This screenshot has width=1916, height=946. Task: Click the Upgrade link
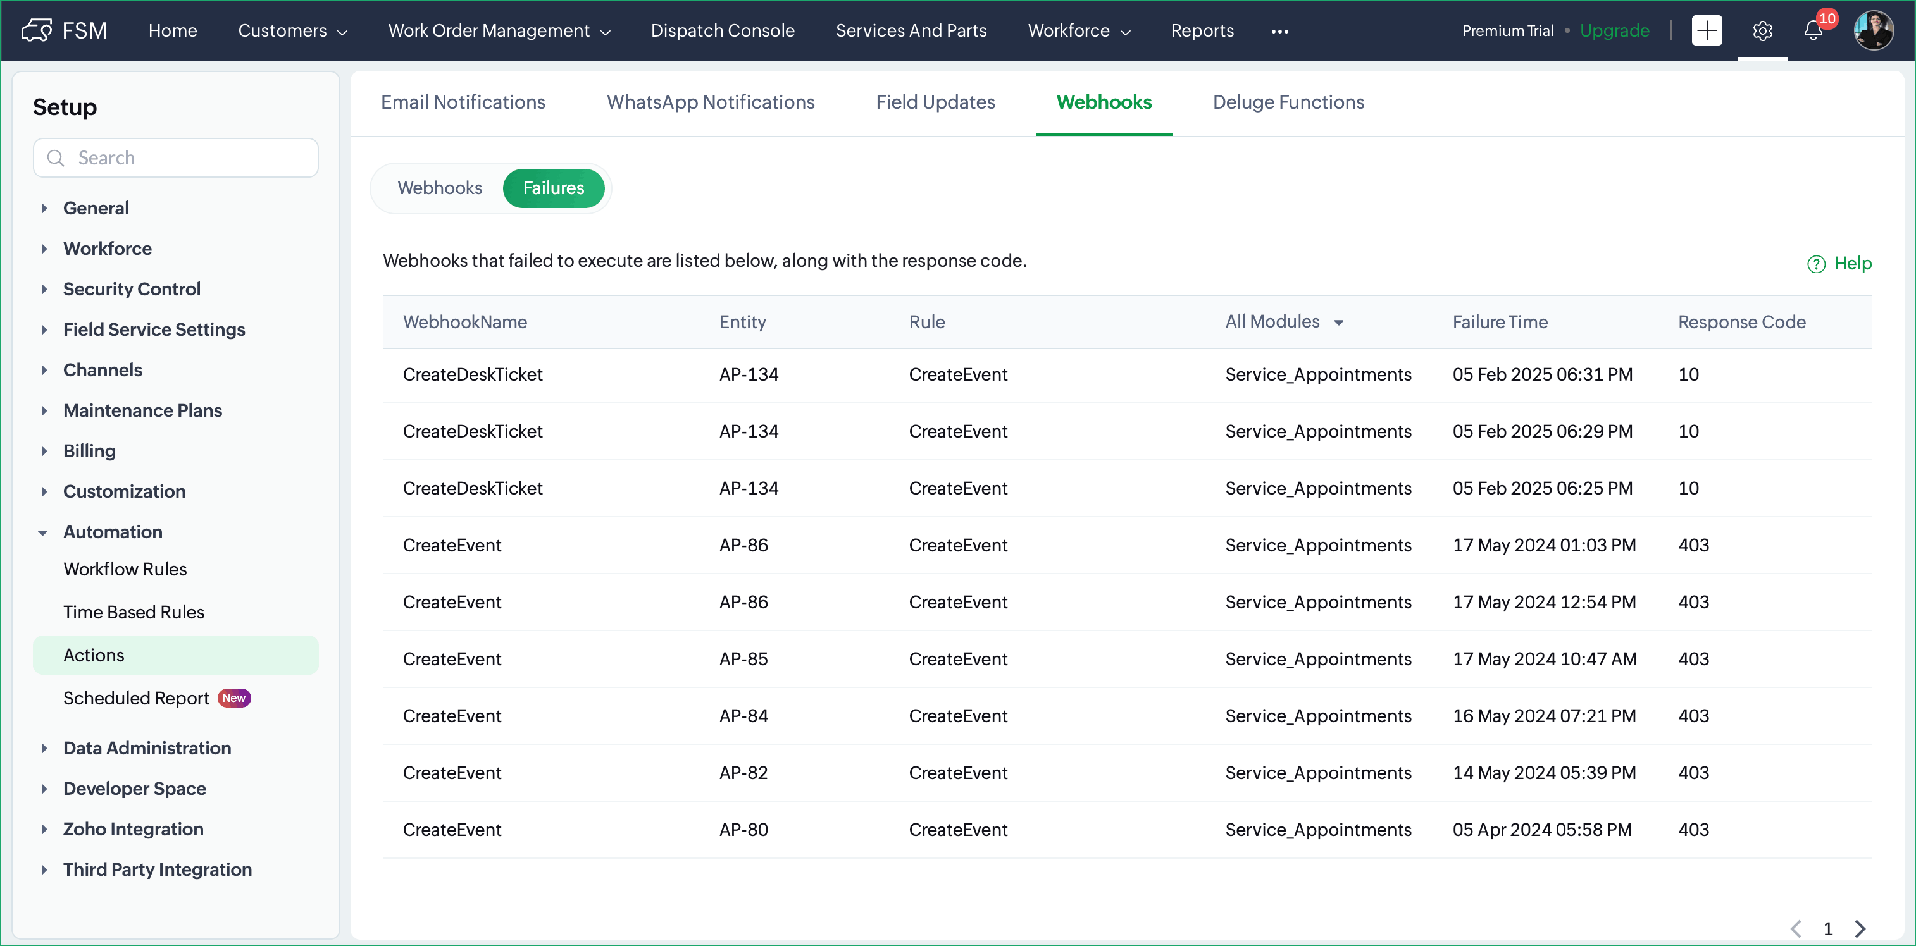(x=1614, y=30)
